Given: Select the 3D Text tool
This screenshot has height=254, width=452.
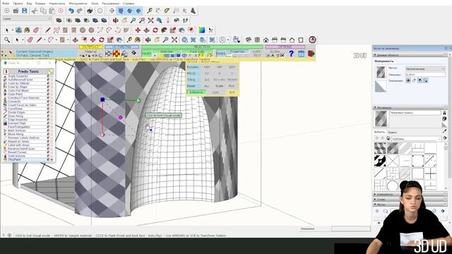Looking at the screenshot, I should click(x=193, y=11).
